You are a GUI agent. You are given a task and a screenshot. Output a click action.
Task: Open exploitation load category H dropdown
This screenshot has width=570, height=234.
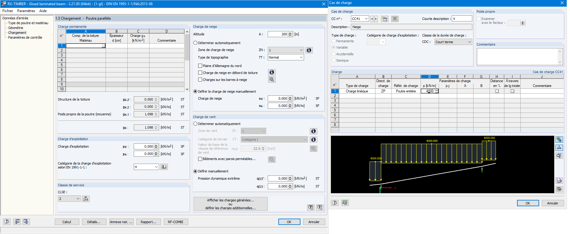pos(146,167)
